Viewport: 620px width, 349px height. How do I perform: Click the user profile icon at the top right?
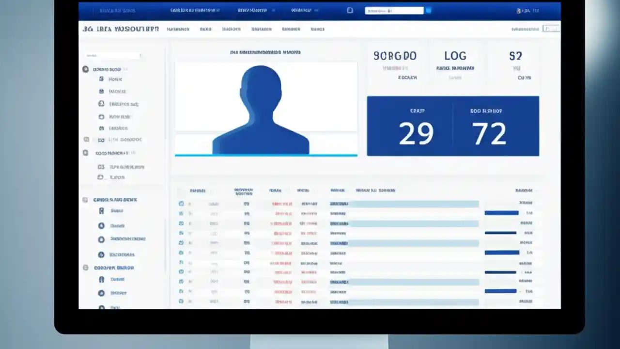tap(519, 10)
